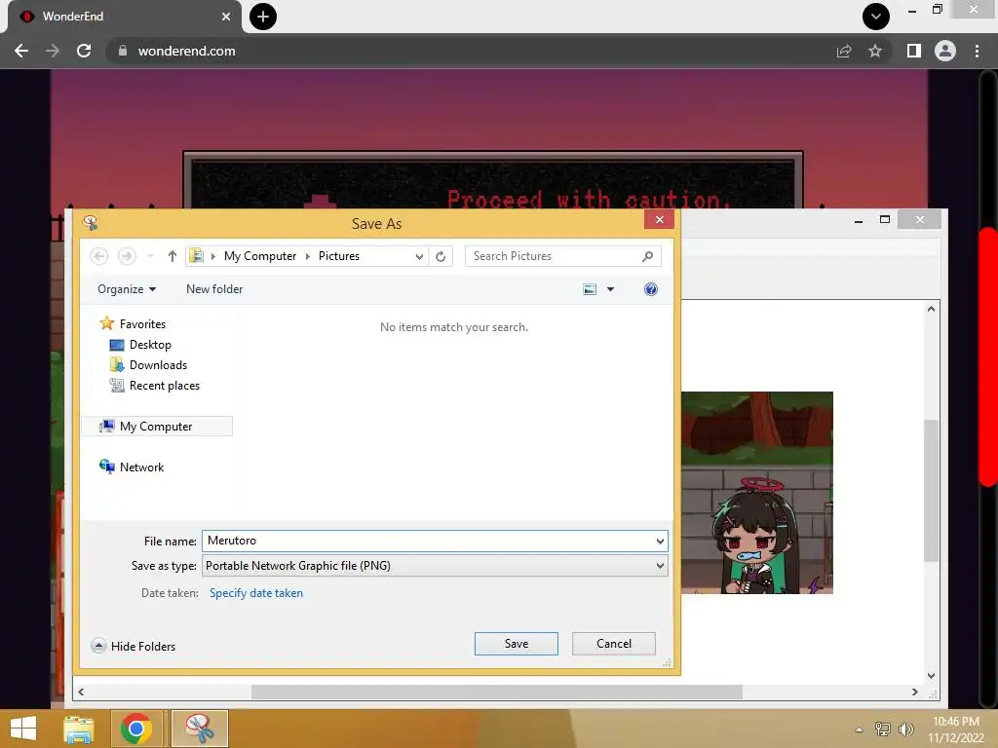Open the Organize menu
Screen dimensions: 998x748
click(x=127, y=289)
